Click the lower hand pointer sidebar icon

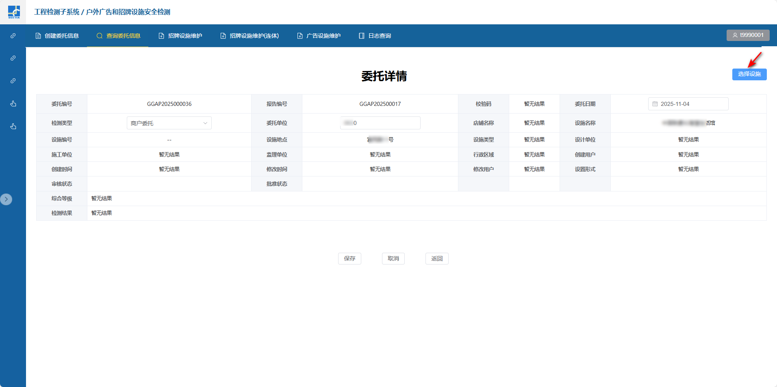(x=13, y=126)
